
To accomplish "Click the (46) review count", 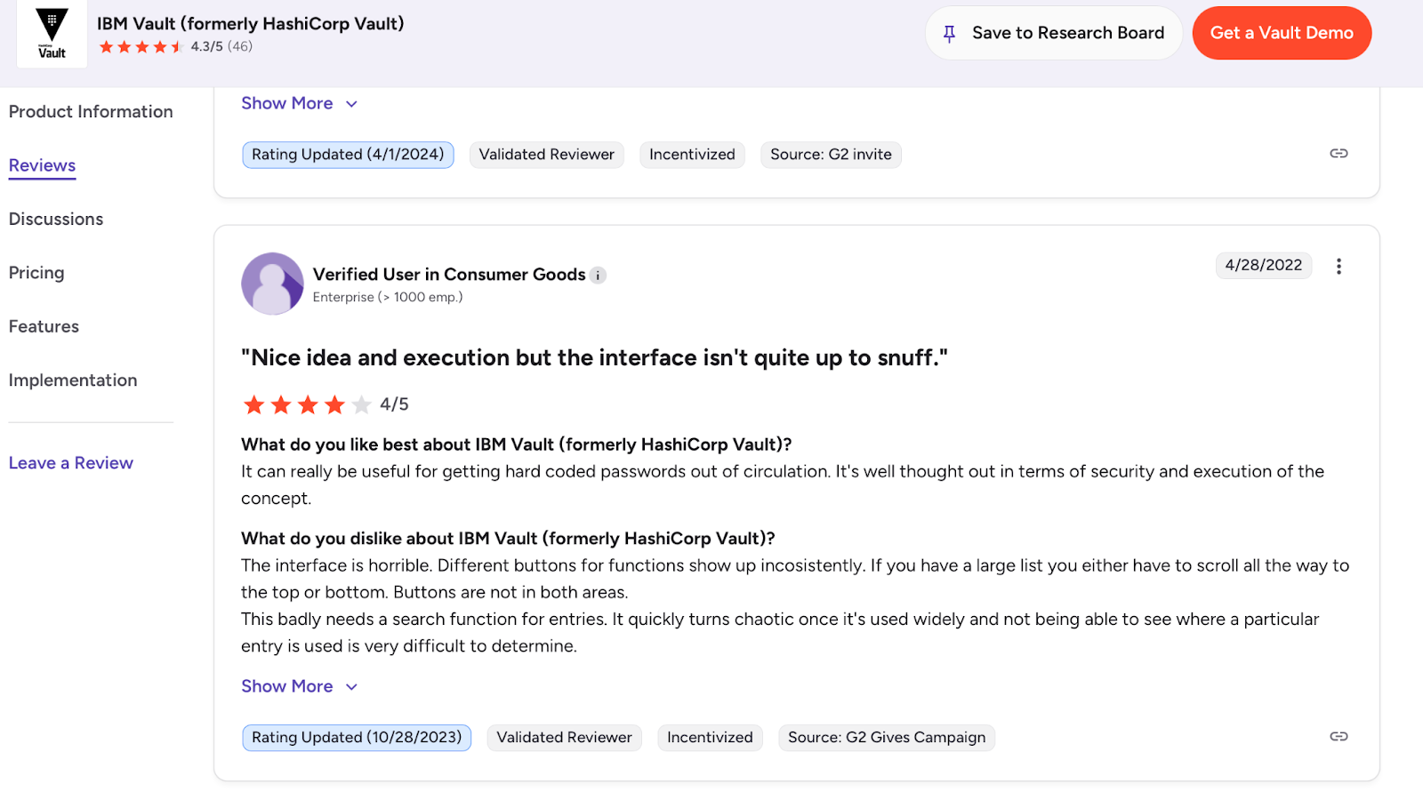I will (240, 46).
